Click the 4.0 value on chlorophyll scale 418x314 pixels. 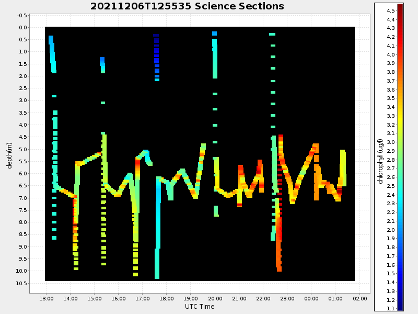391,54
